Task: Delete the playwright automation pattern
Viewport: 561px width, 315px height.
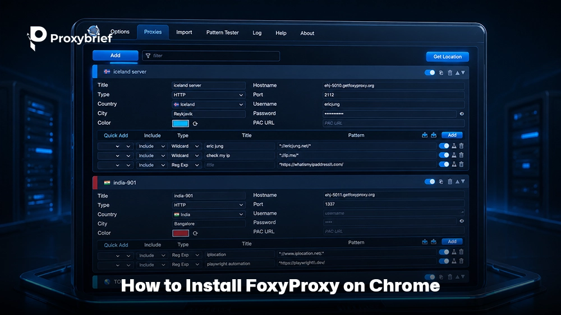Action: (x=462, y=261)
